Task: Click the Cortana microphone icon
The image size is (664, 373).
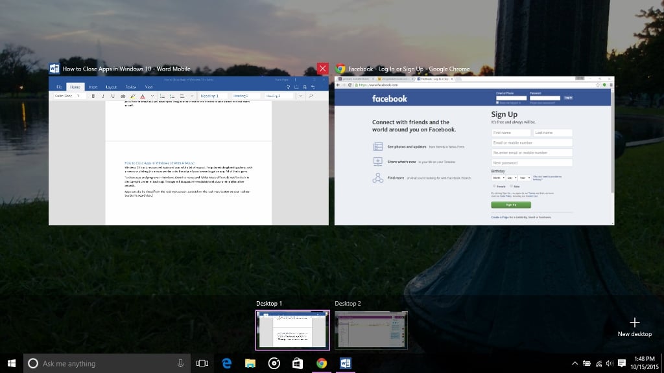Action: pyautogui.click(x=180, y=363)
